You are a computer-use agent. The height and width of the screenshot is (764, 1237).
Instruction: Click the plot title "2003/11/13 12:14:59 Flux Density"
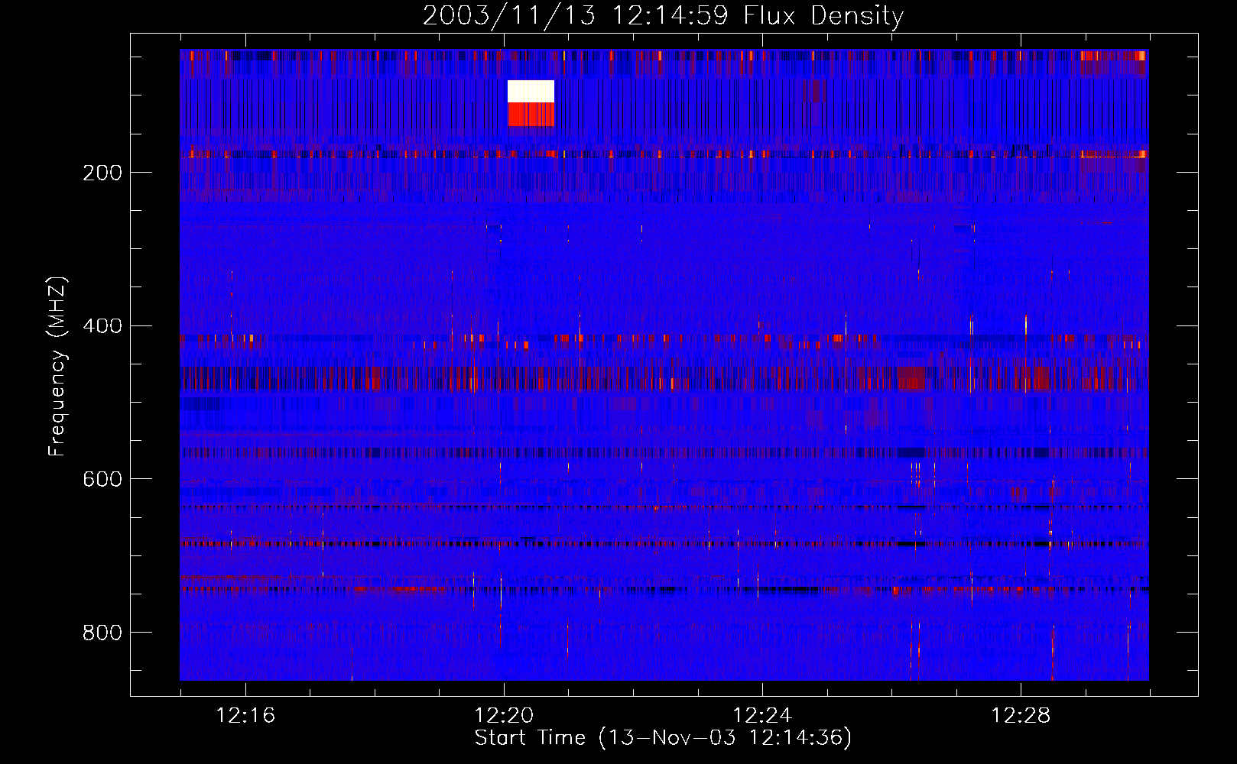click(x=663, y=15)
